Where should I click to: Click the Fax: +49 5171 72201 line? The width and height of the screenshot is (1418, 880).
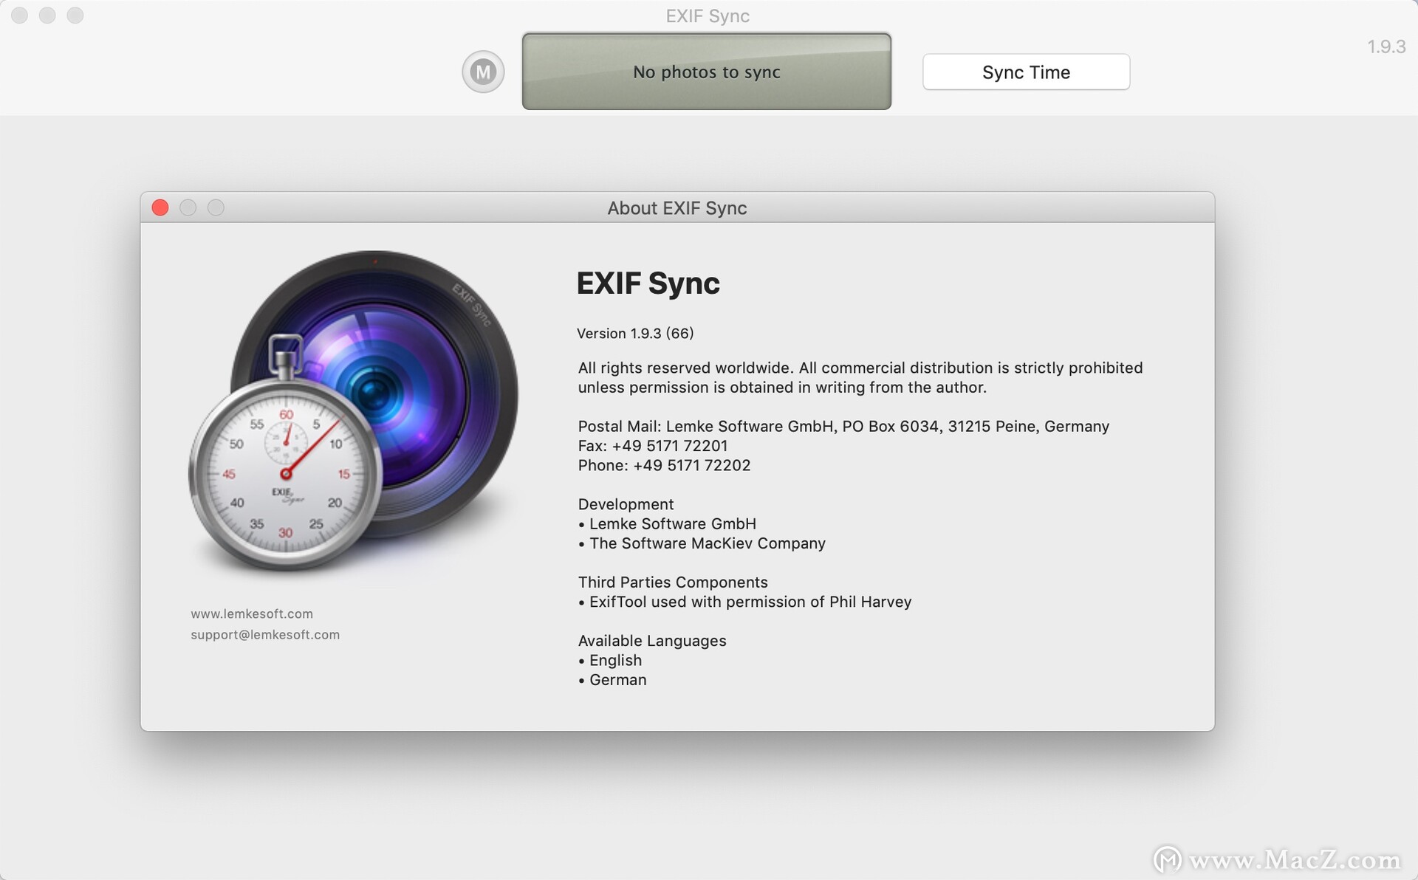653,446
